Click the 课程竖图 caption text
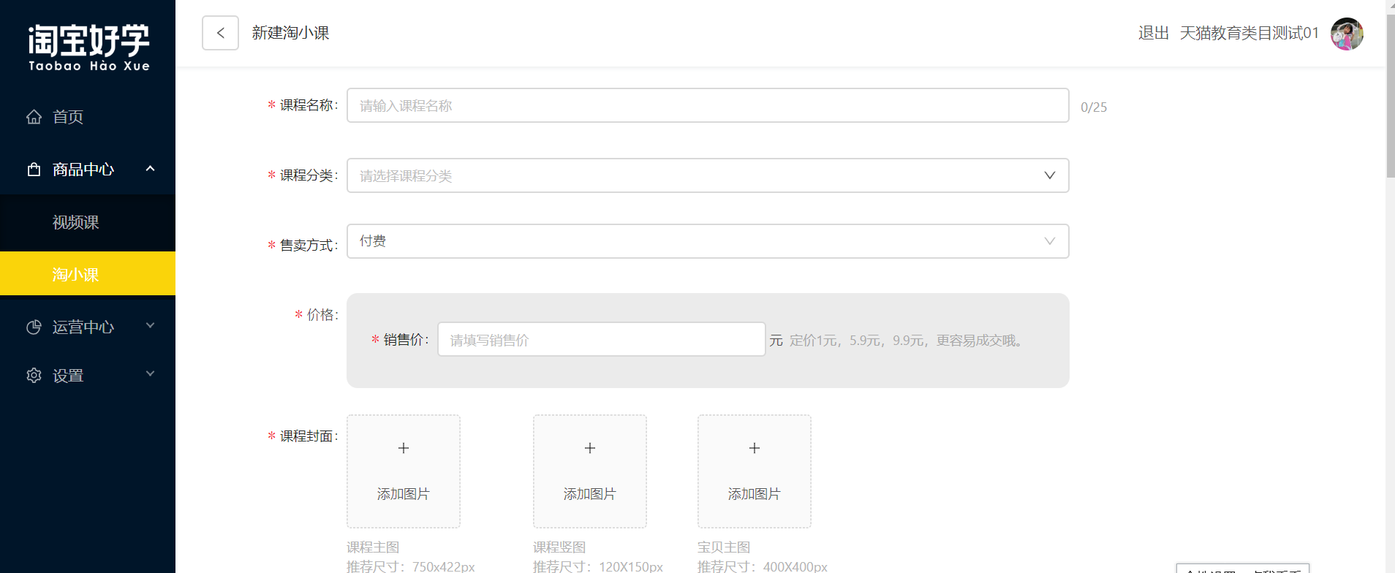 (x=559, y=547)
